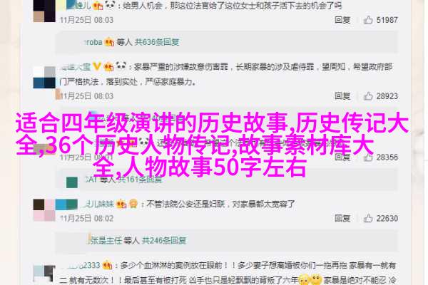428x285 pixels.
Task: Like the comment with 51987 likes
Action: coord(368,20)
